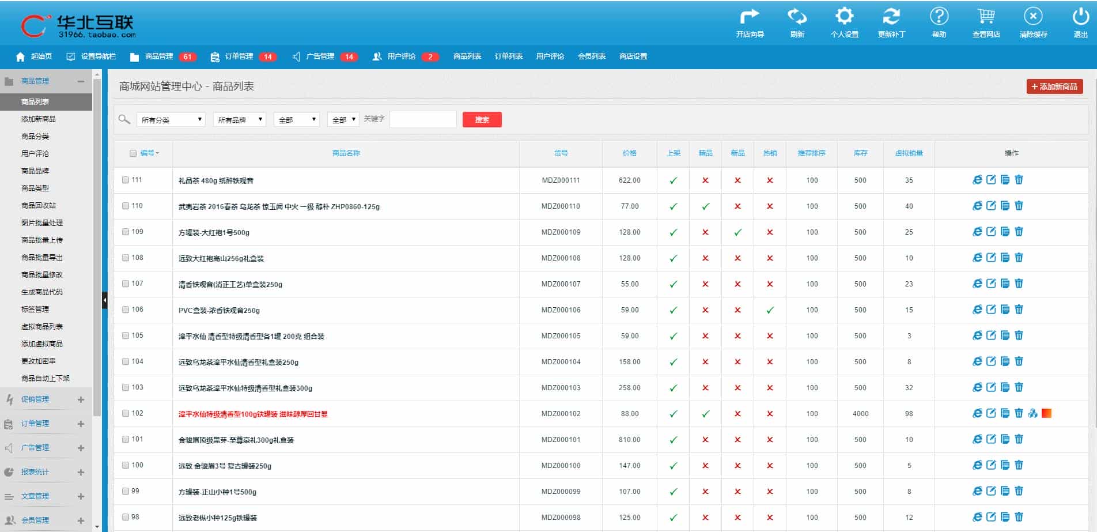Click the 关键字 keyword input field
Viewport: 1097px width, 532px height.
423,119
